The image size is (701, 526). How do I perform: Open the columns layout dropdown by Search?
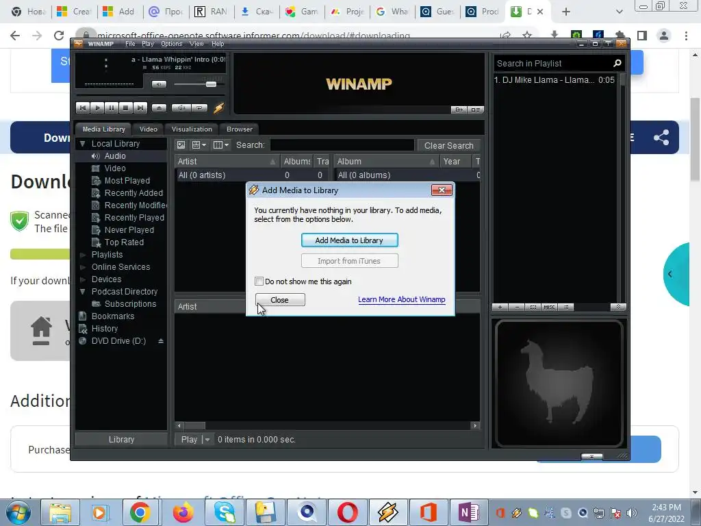pos(221,145)
